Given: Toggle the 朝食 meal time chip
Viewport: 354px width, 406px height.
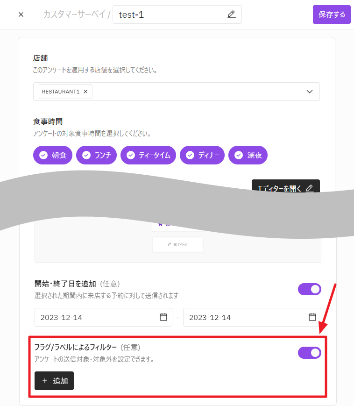Looking at the screenshot, I should pyautogui.click(x=53, y=155).
